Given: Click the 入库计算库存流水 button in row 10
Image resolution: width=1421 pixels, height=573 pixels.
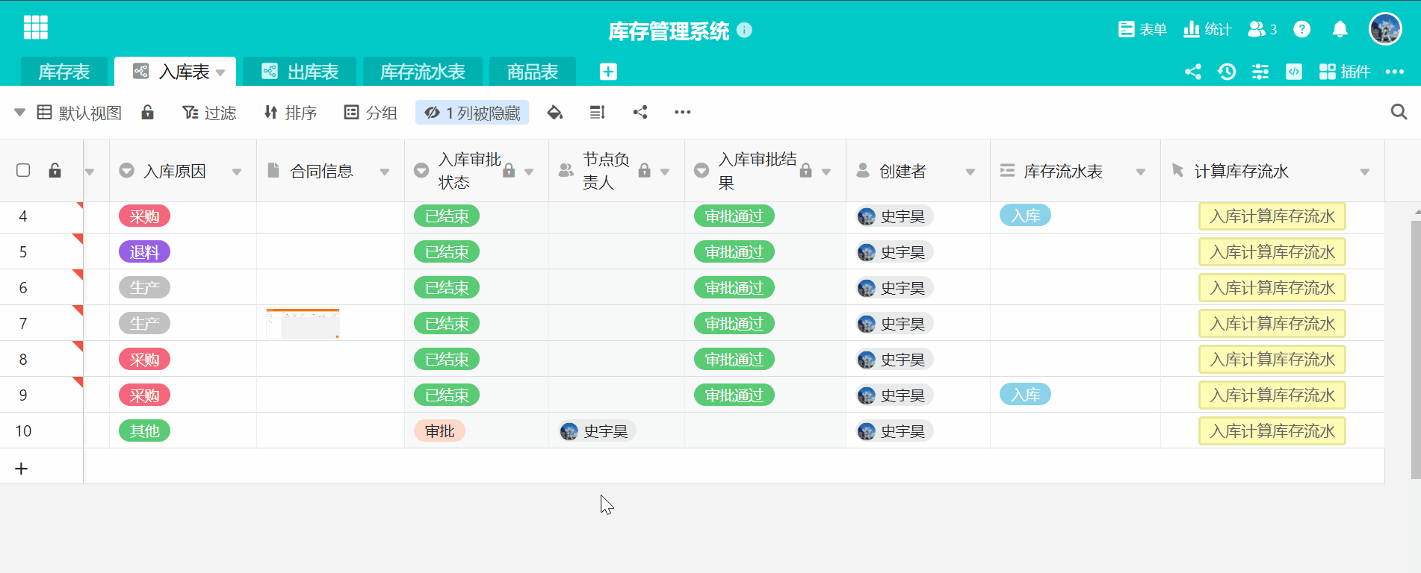Looking at the screenshot, I should click(x=1272, y=431).
